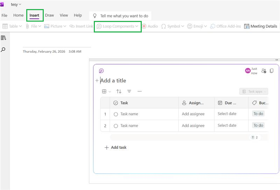Mark row 2 task complete circle

(x=116, y=126)
